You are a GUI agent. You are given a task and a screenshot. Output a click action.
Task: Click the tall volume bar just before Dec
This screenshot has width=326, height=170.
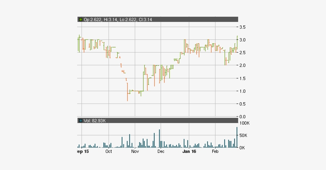pos(159,139)
